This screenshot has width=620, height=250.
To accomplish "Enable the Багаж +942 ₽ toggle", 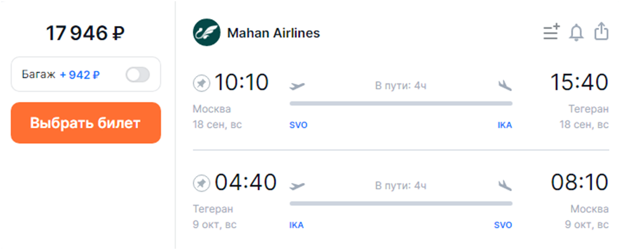I will (138, 75).
